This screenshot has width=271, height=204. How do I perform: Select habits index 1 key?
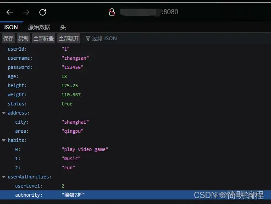pyautogui.click(x=17, y=158)
